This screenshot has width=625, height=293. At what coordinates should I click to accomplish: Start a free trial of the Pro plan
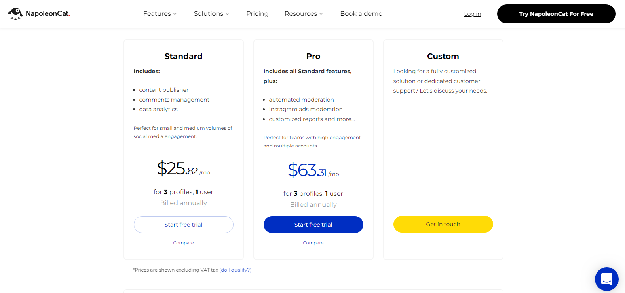[313, 224]
